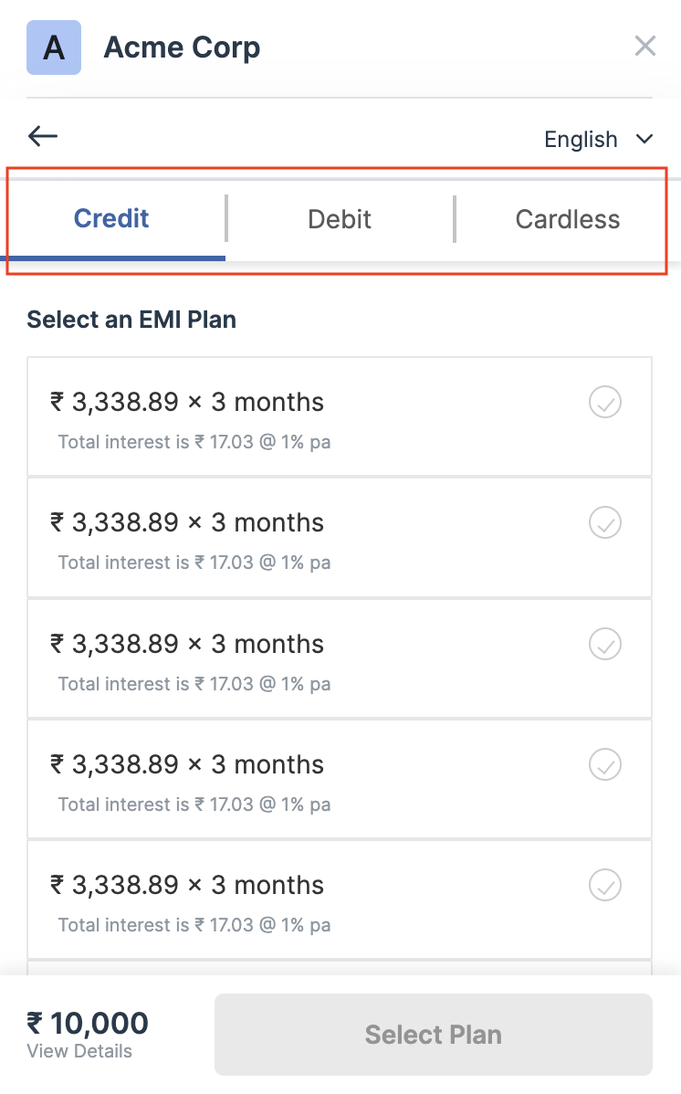Click the checkmark circle on the third EMI plan

[604, 644]
